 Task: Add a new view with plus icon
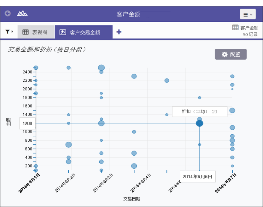(x=119, y=32)
